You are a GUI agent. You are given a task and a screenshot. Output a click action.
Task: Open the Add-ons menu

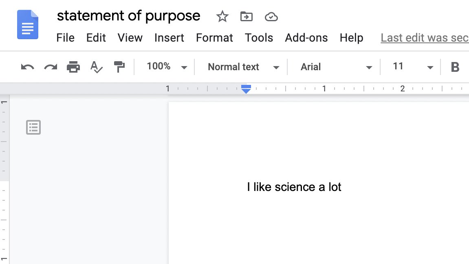click(306, 38)
